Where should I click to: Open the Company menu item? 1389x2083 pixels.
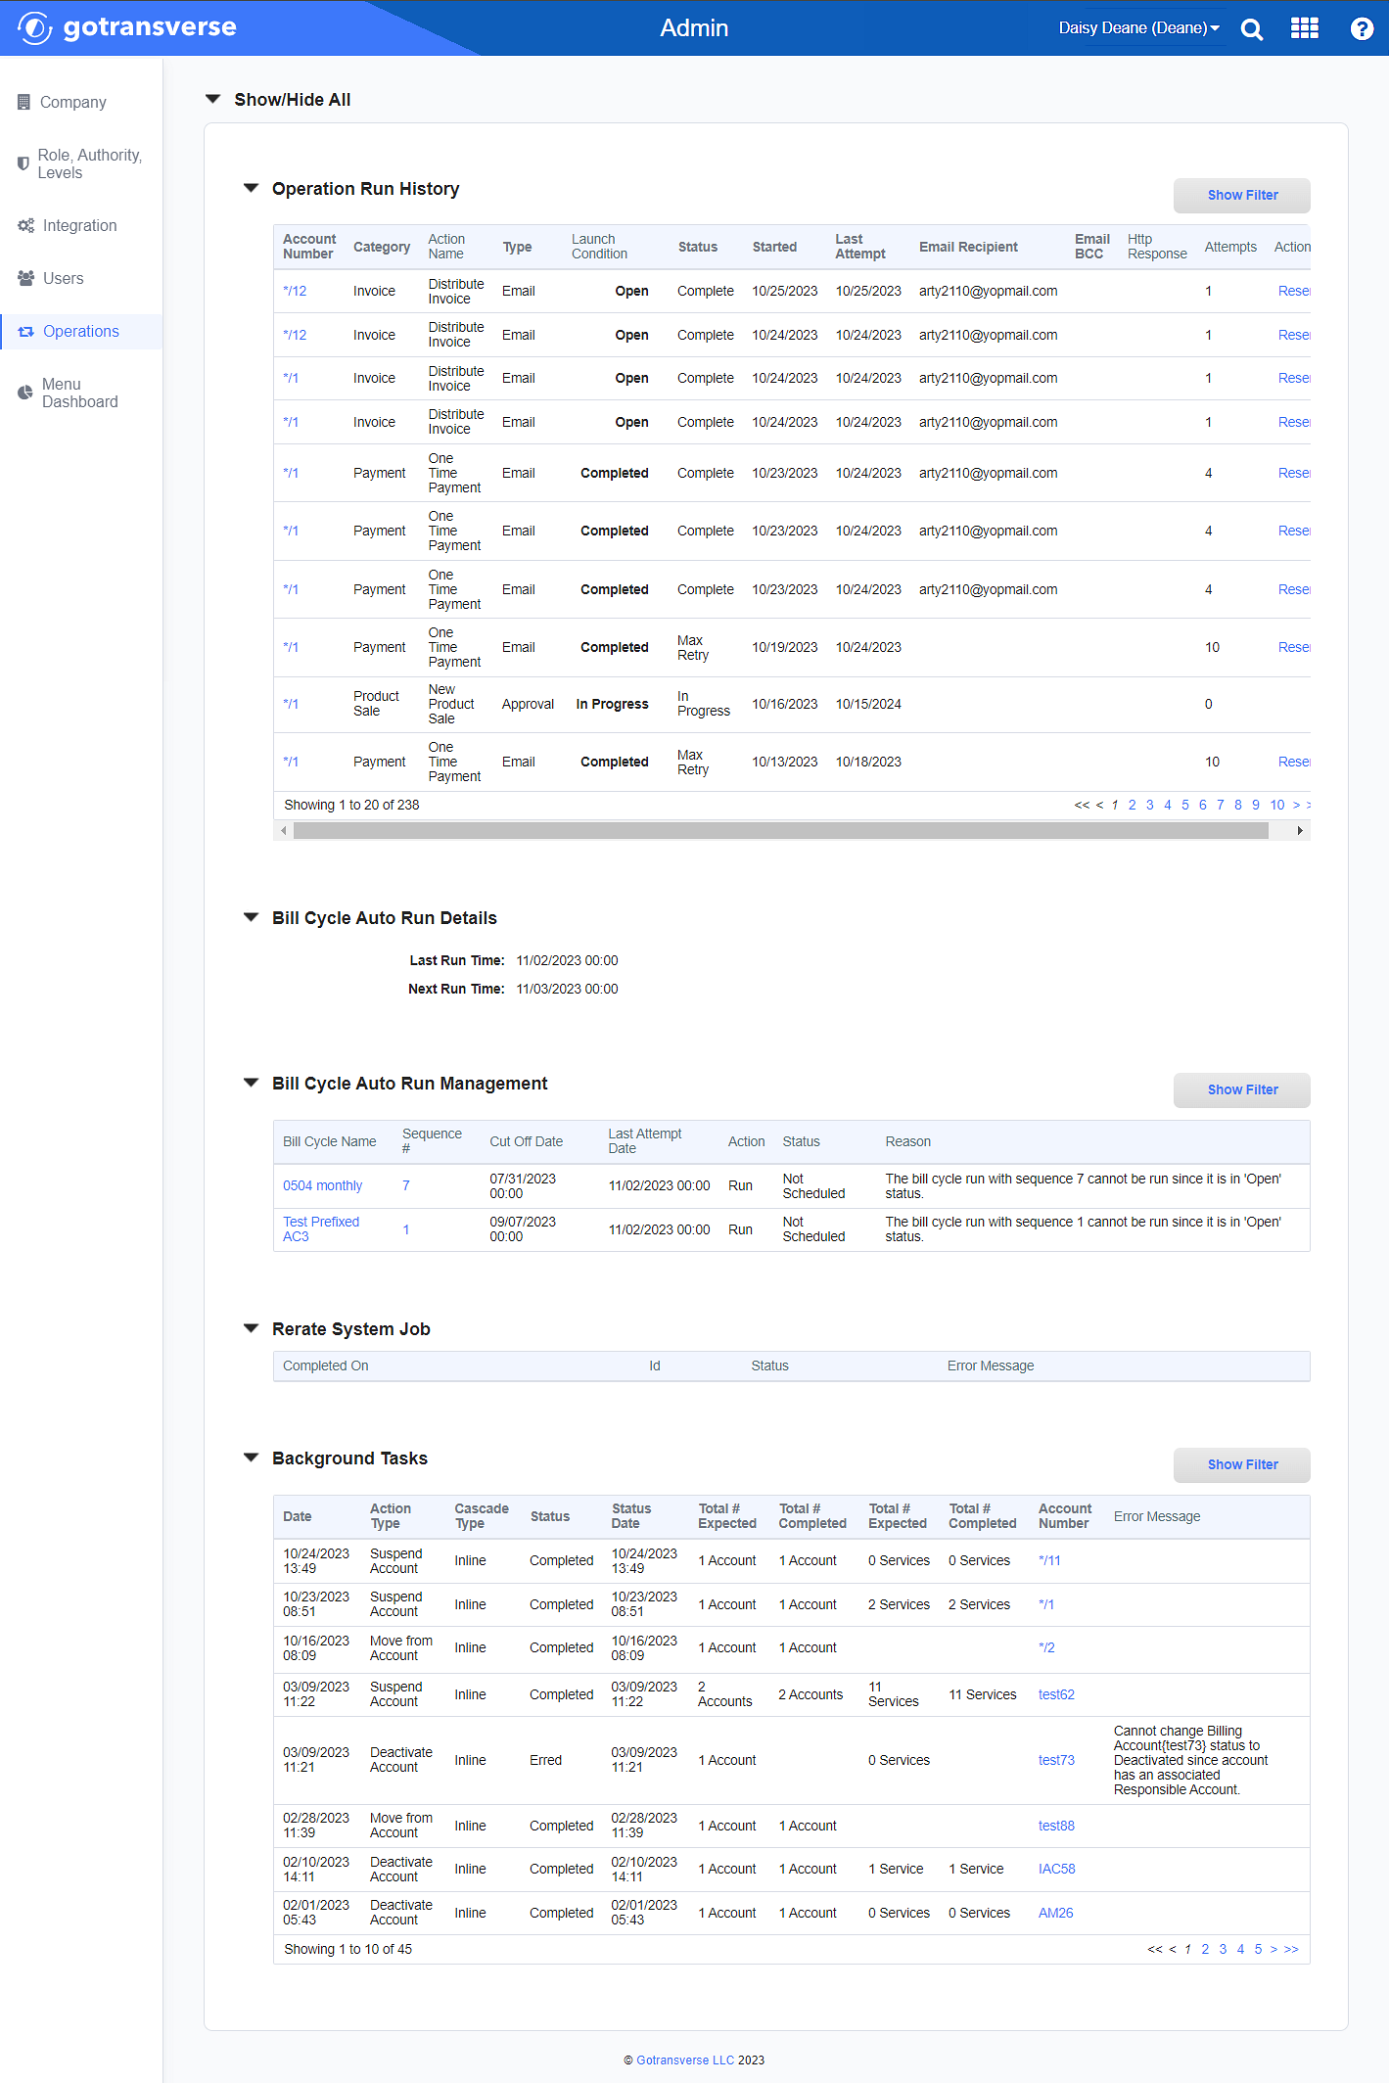click(x=73, y=102)
